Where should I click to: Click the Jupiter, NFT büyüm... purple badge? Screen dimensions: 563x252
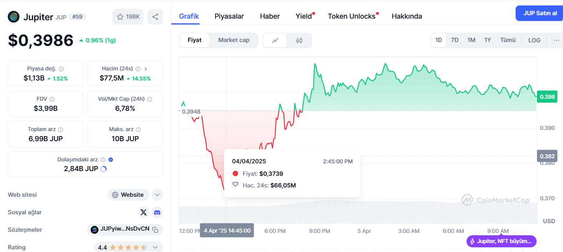(502, 241)
